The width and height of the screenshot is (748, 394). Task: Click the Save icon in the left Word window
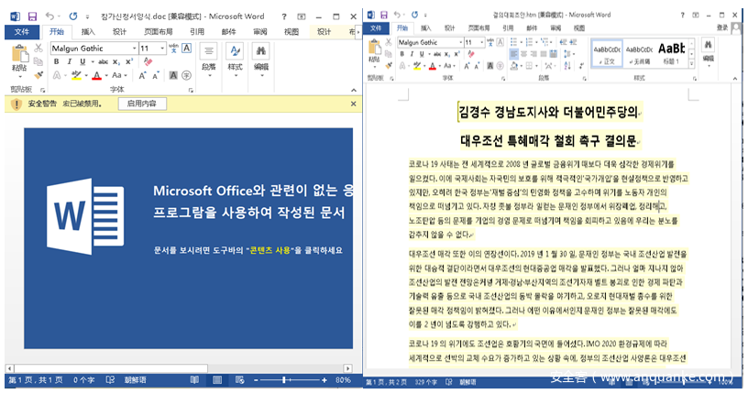(33, 16)
